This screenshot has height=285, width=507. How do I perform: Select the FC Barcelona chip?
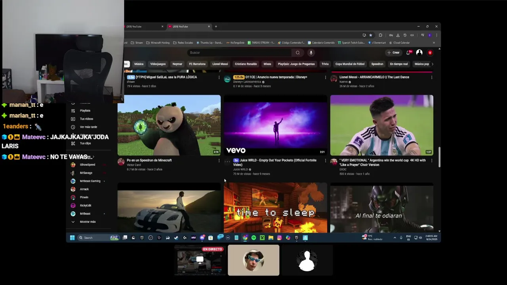197,64
